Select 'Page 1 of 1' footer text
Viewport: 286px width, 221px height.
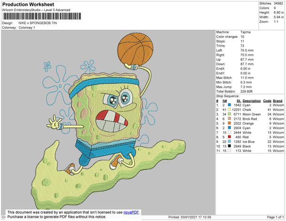tap(275, 217)
